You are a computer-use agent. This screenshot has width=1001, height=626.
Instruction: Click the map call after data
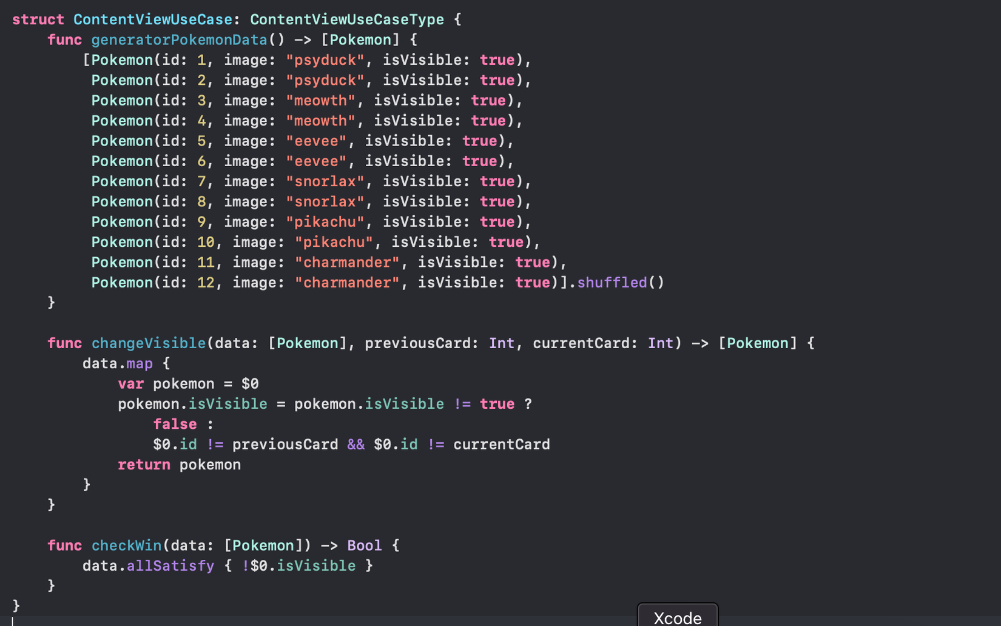140,364
